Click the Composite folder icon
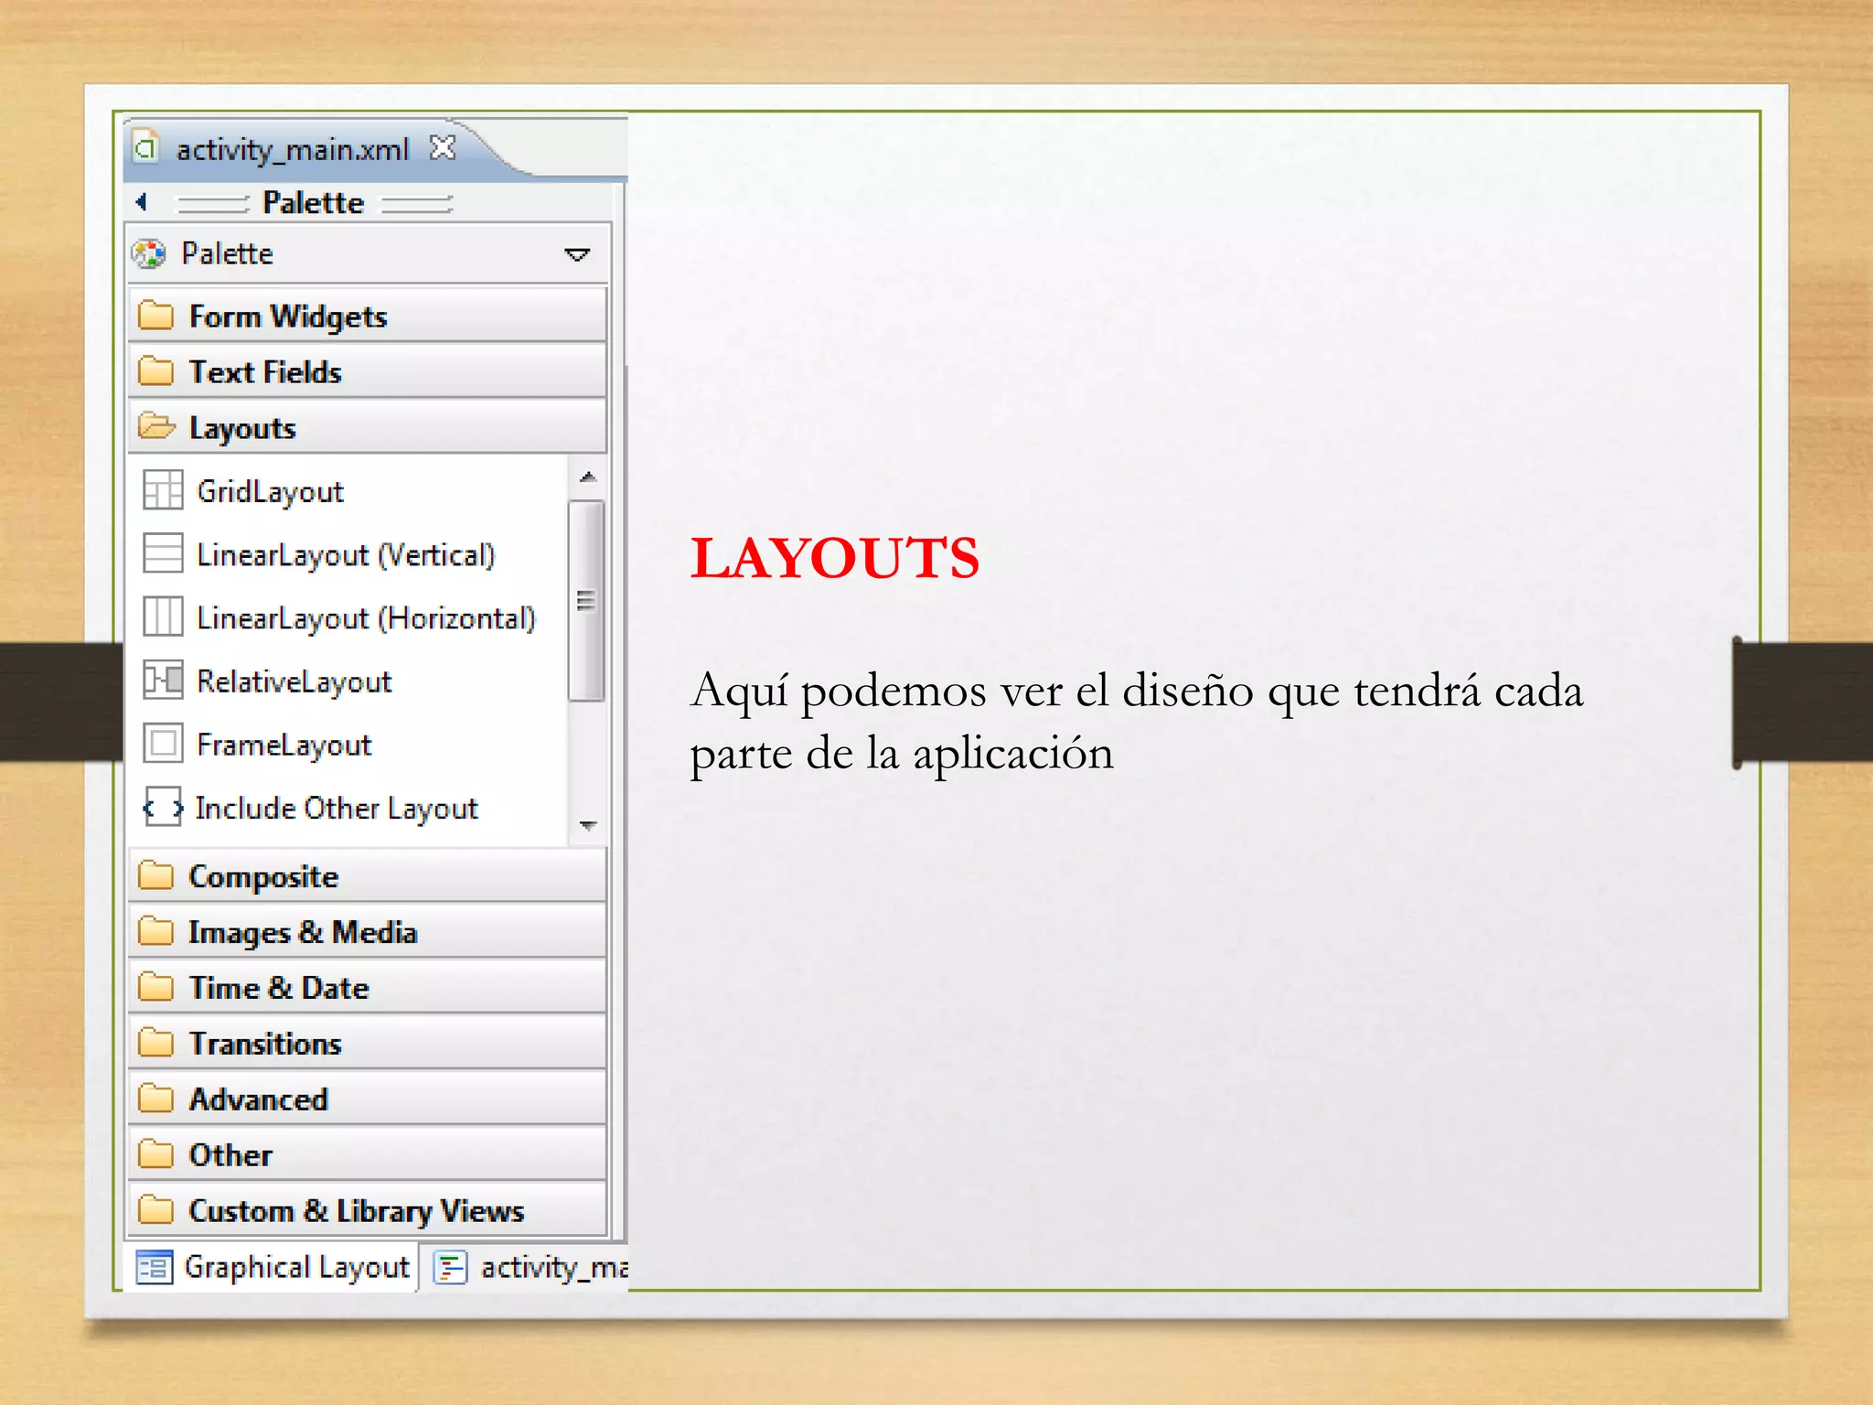The image size is (1873, 1405). 155,875
